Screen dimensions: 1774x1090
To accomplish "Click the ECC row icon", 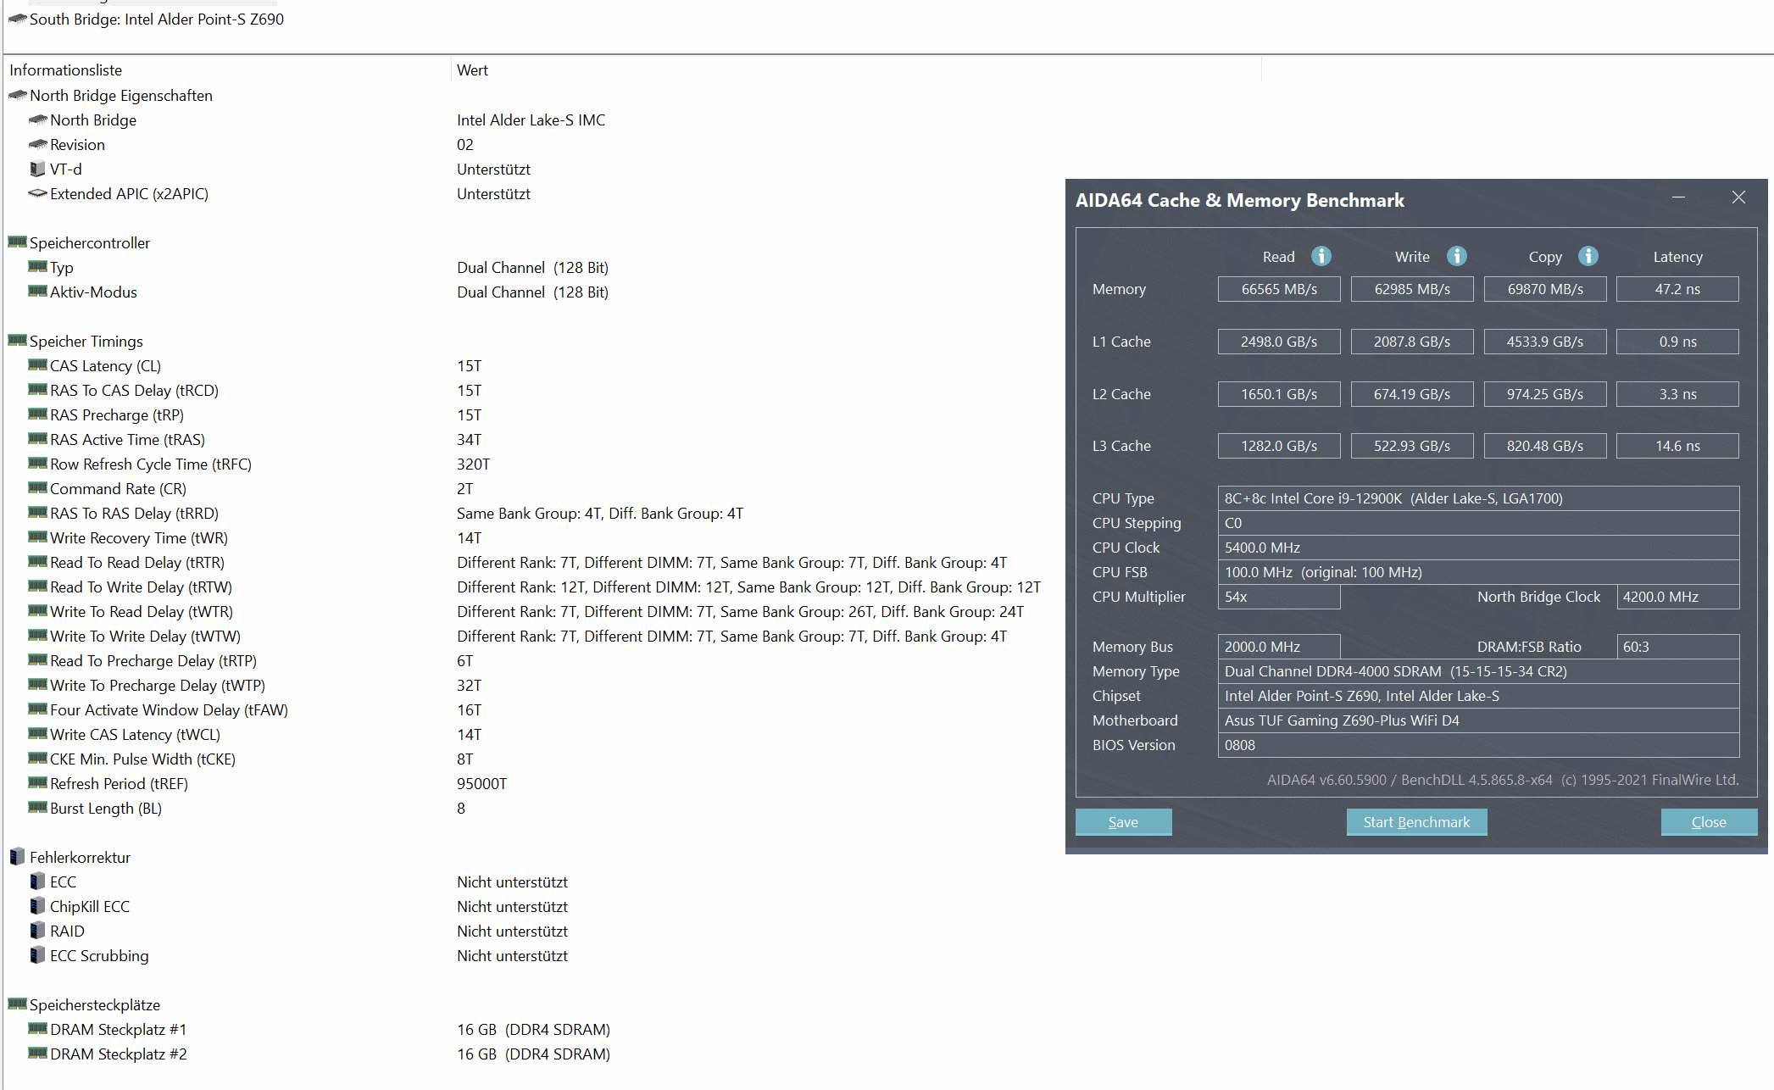I will point(37,881).
